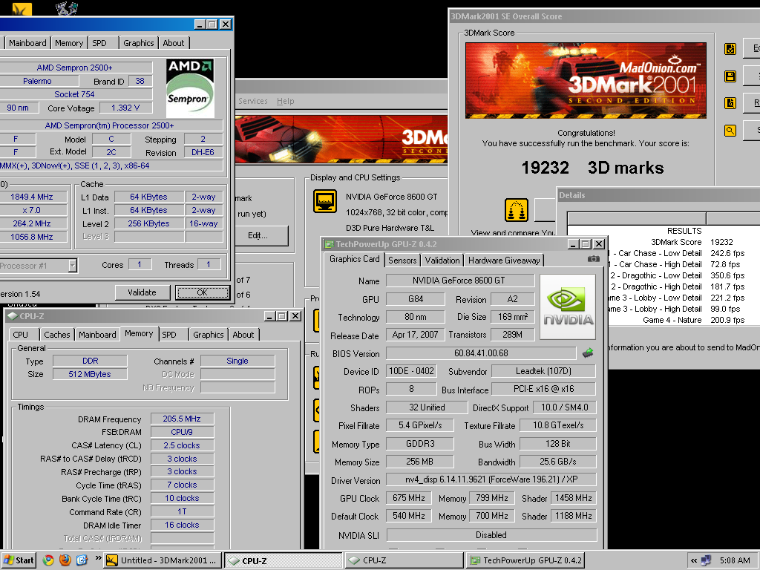Viewport: 760px width, 570px height.
Task: Click DRAM Frequency value 205.5 MHz
Action: [x=182, y=419]
